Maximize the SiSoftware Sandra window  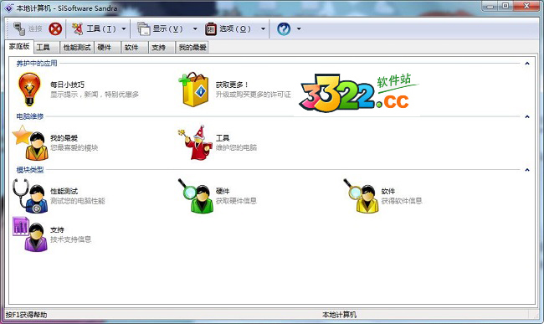click(x=506, y=6)
